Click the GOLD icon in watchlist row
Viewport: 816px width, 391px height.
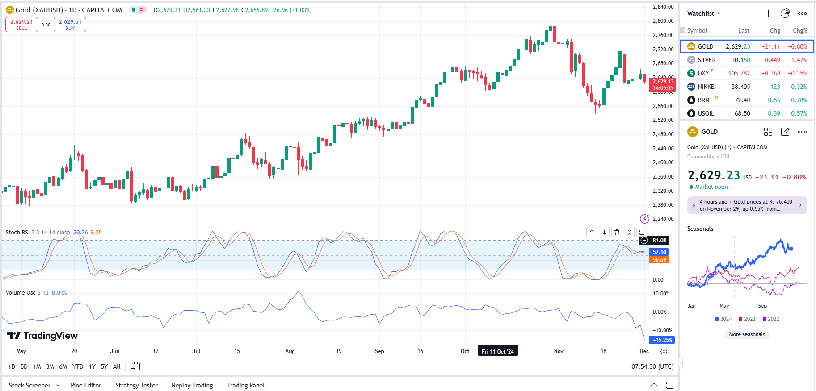point(691,46)
